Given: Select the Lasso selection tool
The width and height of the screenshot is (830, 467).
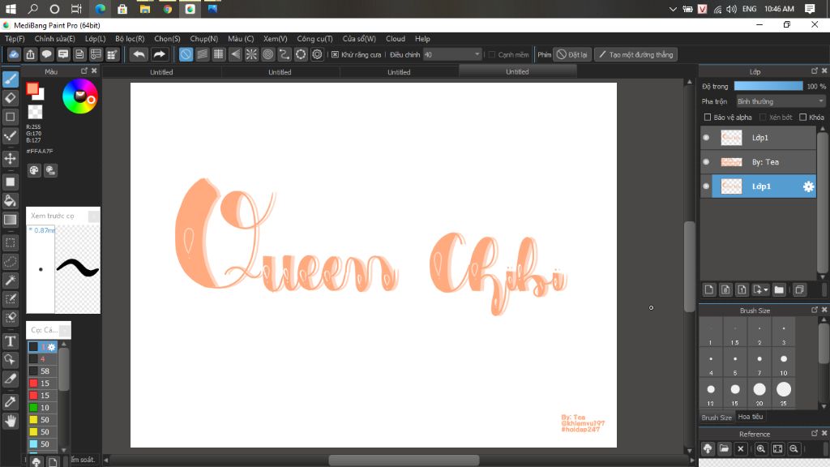Looking at the screenshot, I should [10, 262].
